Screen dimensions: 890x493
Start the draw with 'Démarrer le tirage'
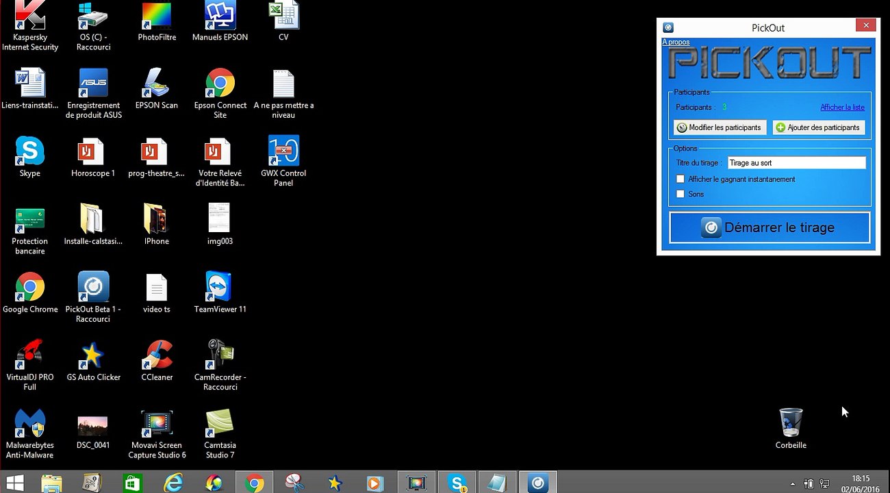(x=770, y=227)
